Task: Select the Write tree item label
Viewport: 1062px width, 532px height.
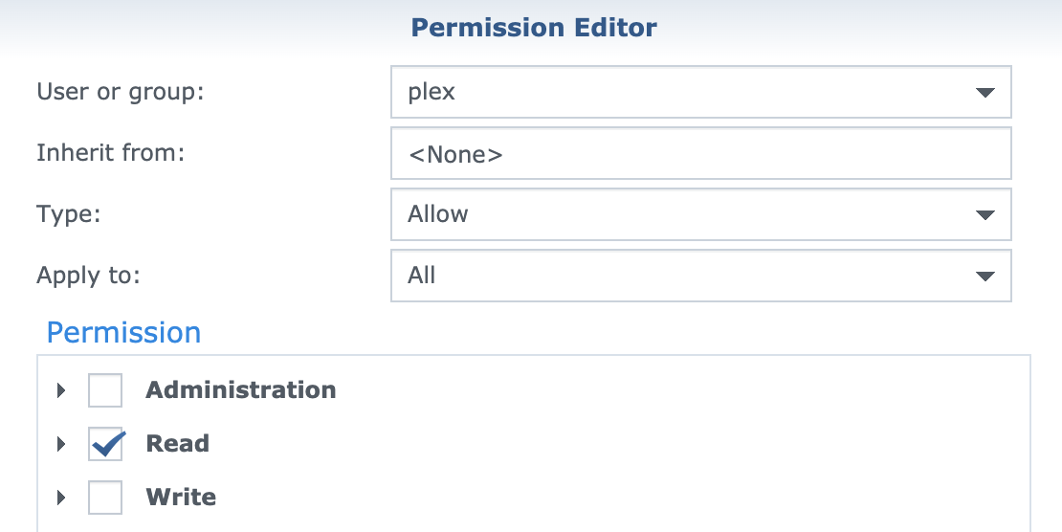Action: 181,498
